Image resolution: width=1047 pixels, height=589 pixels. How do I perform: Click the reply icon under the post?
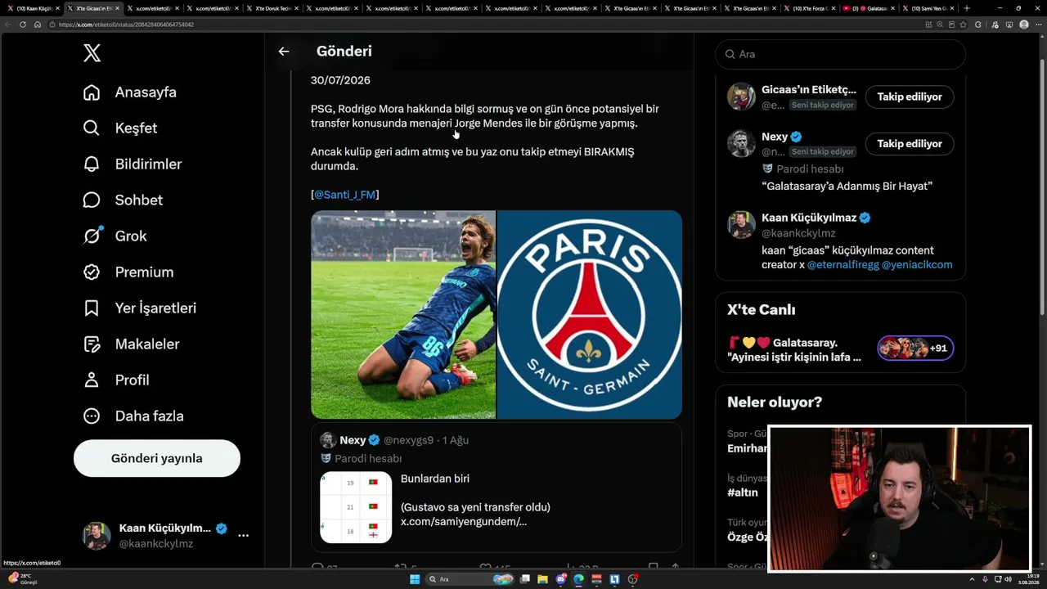[317, 565]
